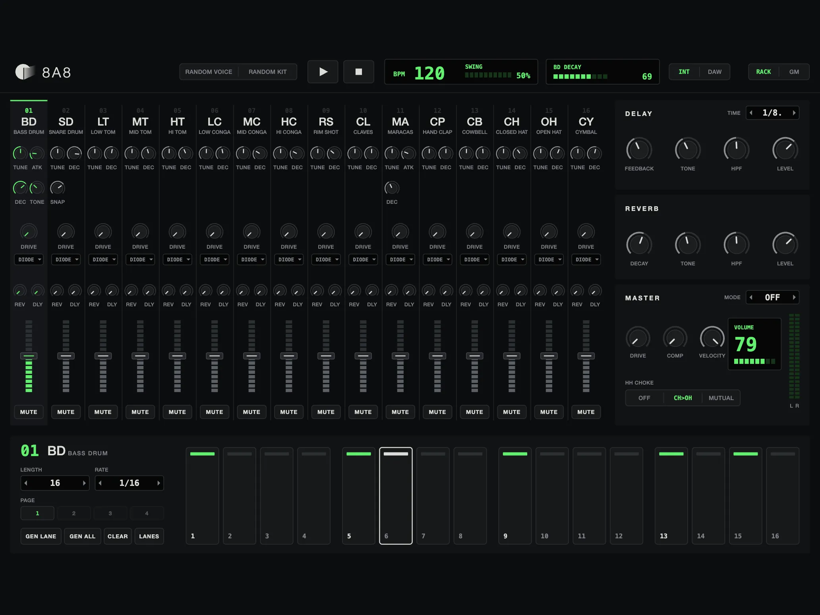Select the HC Hi Conga channel
820x615 pixels.
point(289,122)
